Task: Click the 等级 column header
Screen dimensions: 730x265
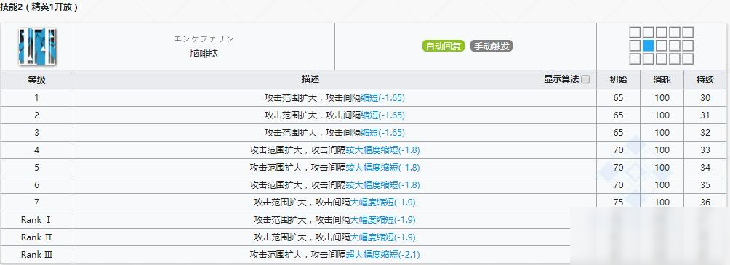Action: pos(37,80)
